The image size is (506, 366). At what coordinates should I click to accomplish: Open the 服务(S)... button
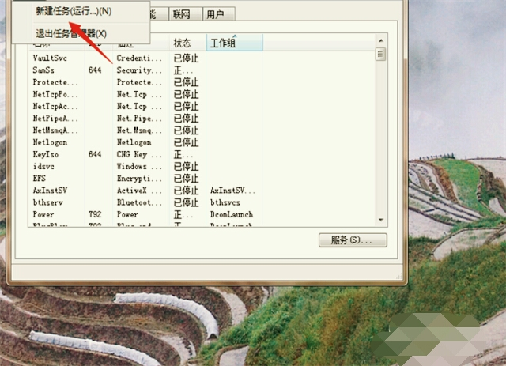pyautogui.click(x=353, y=240)
